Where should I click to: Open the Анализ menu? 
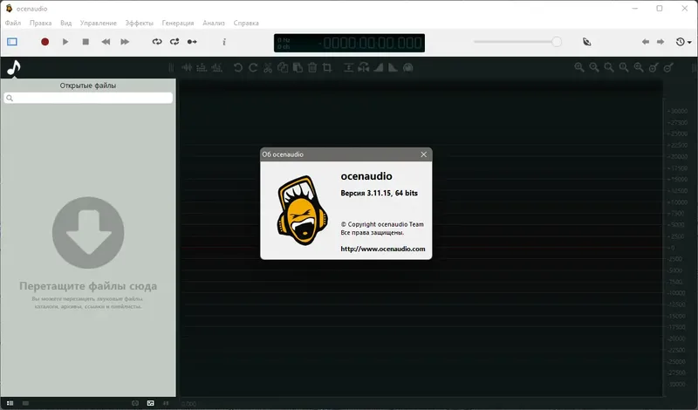214,24
